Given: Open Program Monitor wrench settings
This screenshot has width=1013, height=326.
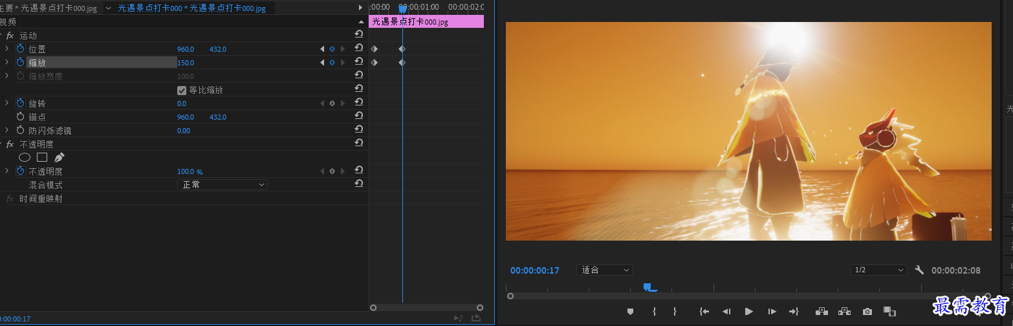Looking at the screenshot, I should [x=919, y=270].
